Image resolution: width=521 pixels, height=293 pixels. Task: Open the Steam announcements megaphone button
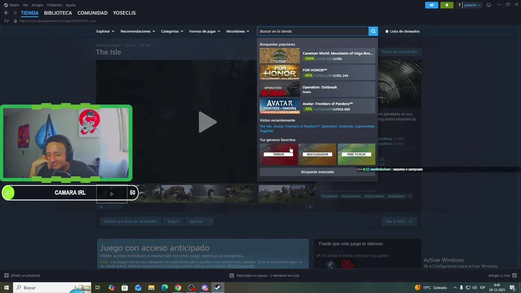click(x=431, y=5)
